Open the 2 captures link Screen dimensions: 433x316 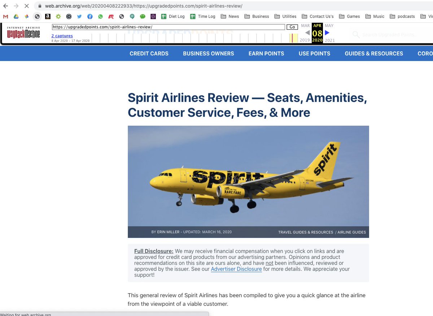pyautogui.click(x=62, y=36)
